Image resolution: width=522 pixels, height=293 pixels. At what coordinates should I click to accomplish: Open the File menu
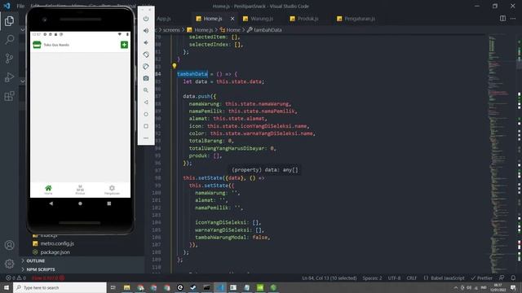[x=20, y=6]
